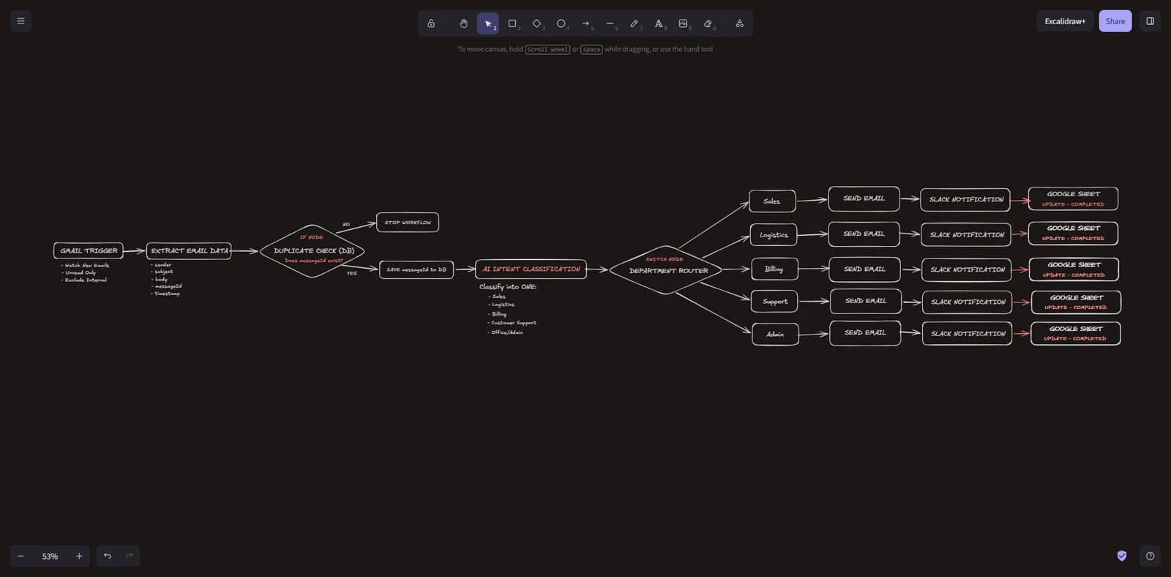
Task: Select the STOP WORKFLOW box
Action: (408, 222)
